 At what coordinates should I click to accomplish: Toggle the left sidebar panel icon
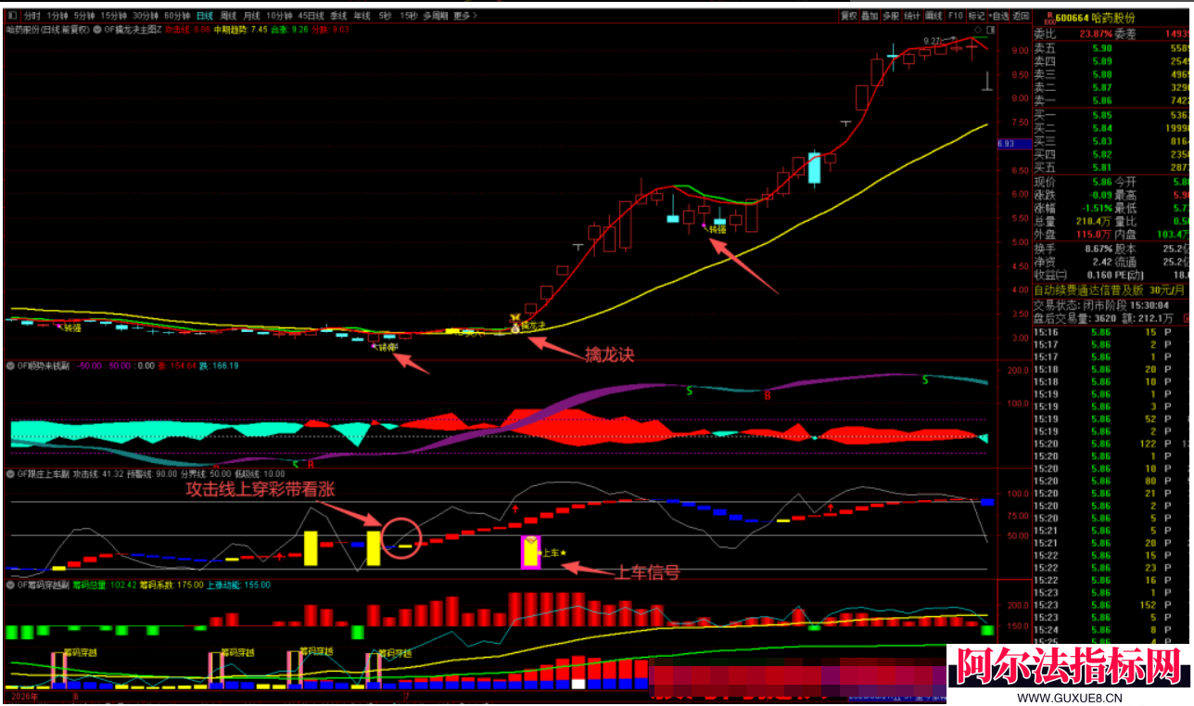click(12, 16)
